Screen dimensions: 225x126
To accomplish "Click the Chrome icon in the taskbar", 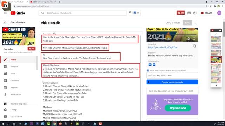I will (54, 124).
